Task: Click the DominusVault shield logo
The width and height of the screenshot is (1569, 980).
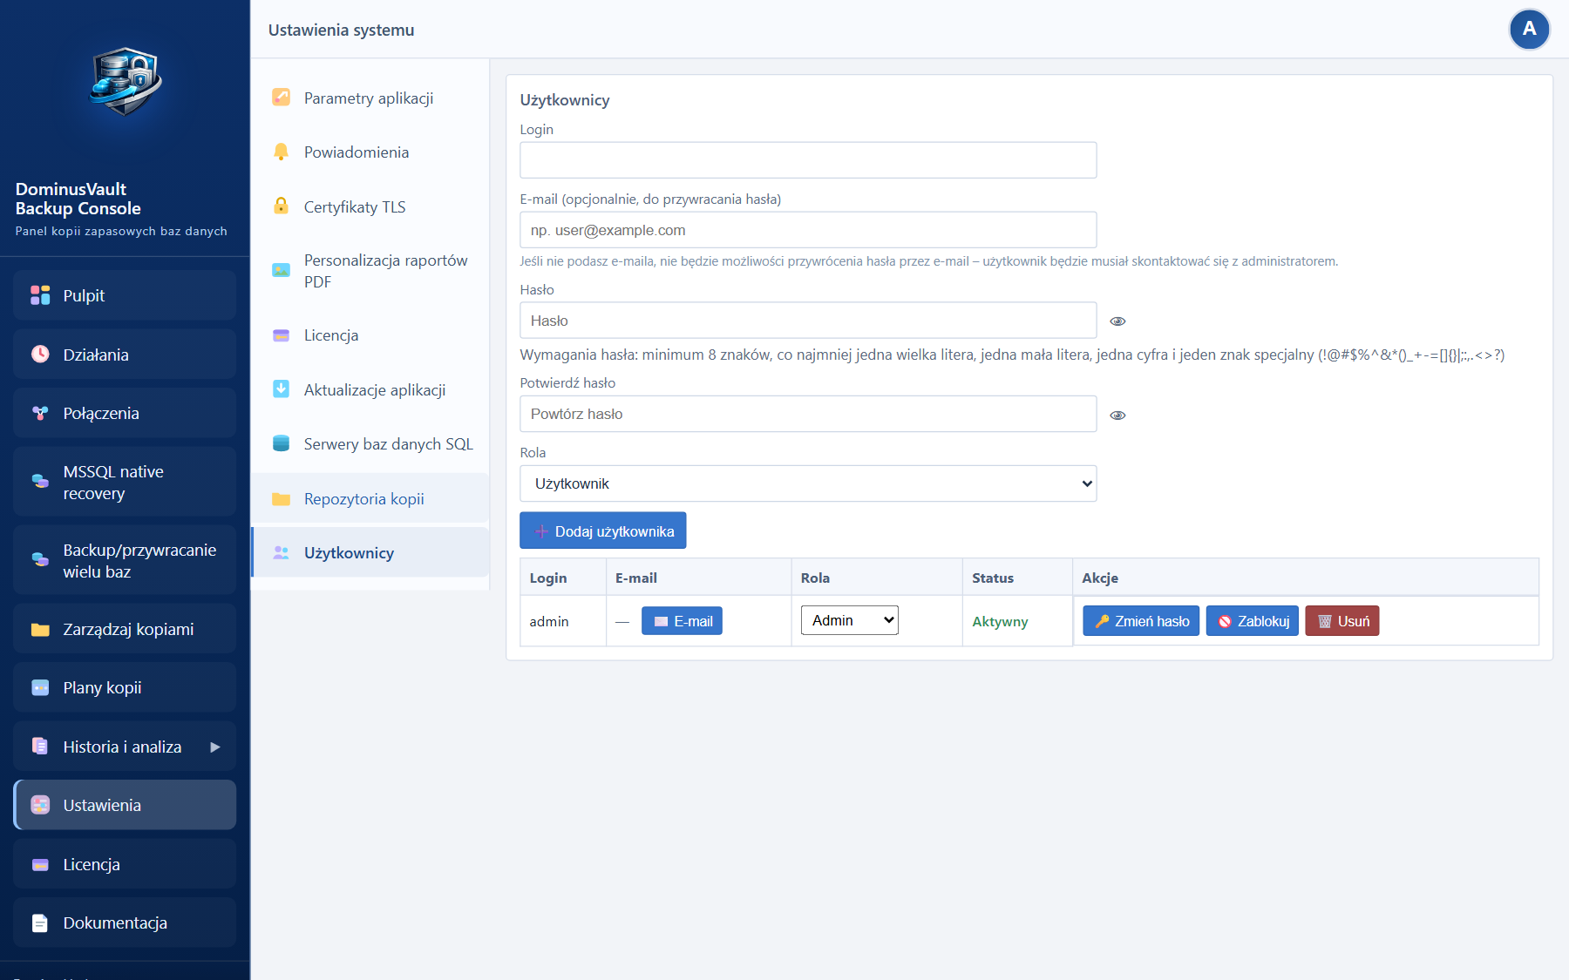Action: click(126, 81)
